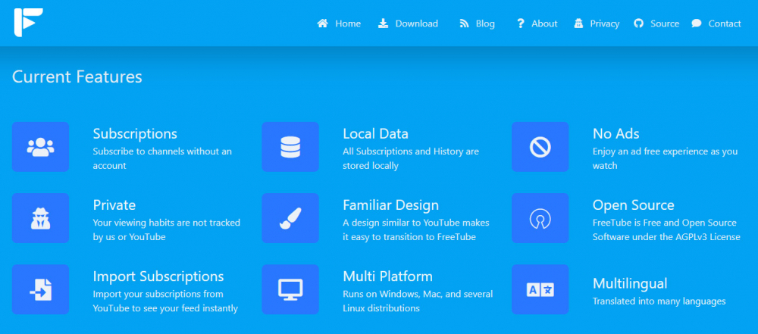Screen dimensions: 758x334
Task: Click the Blog RSS feed icon
Action: pyautogui.click(x=464, y=23)
